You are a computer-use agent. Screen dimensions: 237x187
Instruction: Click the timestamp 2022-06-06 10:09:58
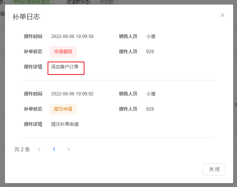(72, 36)
